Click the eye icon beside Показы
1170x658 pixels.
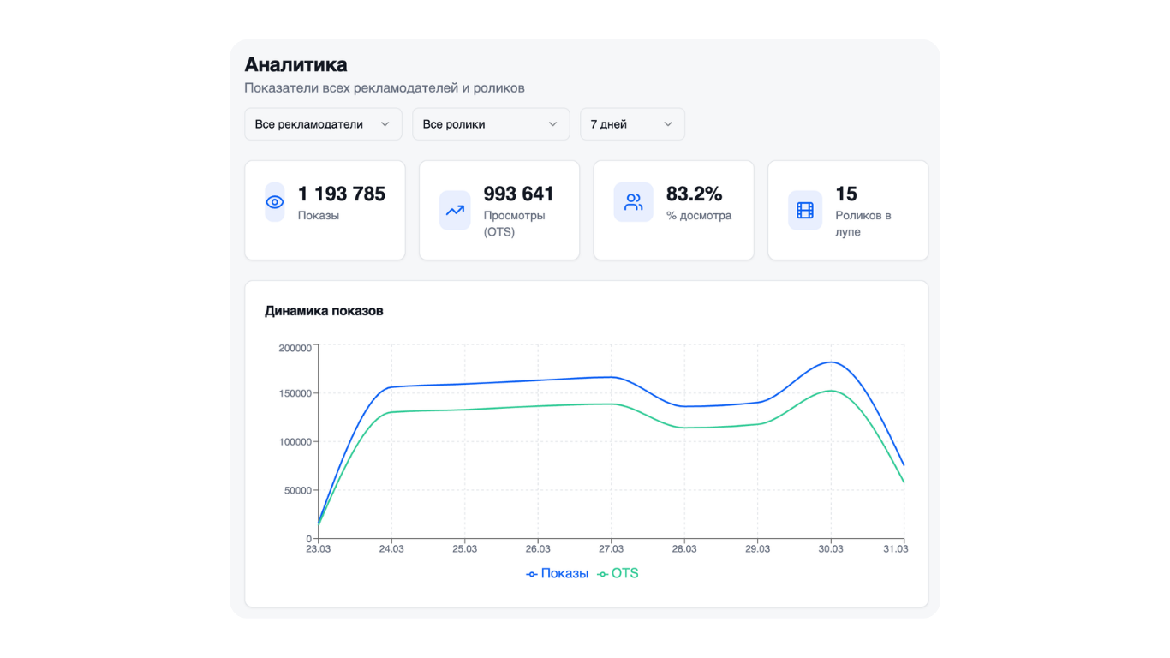[275, 202]
